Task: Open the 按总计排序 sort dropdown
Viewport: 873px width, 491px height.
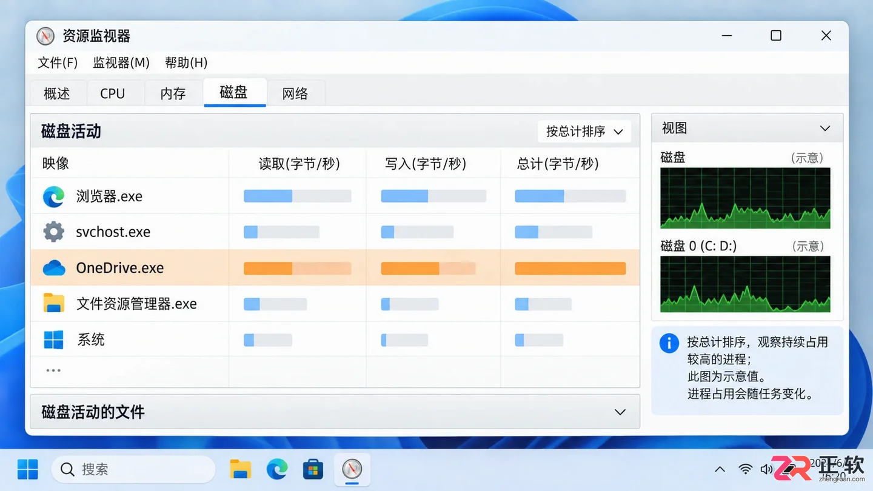Action: click(x=584, y=132)
